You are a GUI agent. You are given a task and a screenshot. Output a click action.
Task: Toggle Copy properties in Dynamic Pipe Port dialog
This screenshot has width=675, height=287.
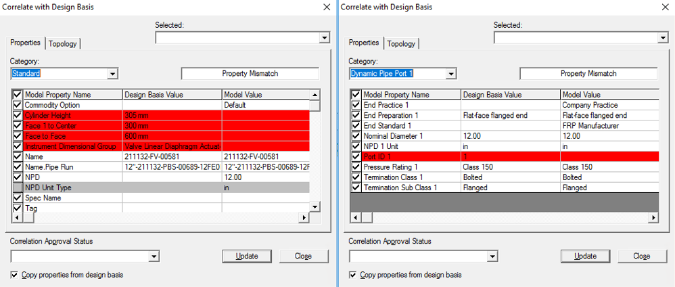tap(353, 275)
